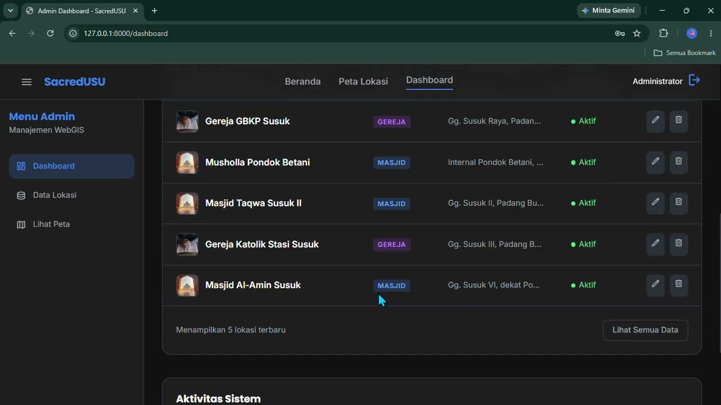The image size is (721, 405).
Task: Toggle the hamburger sidebar menu icon
Action: pos(26,82)
